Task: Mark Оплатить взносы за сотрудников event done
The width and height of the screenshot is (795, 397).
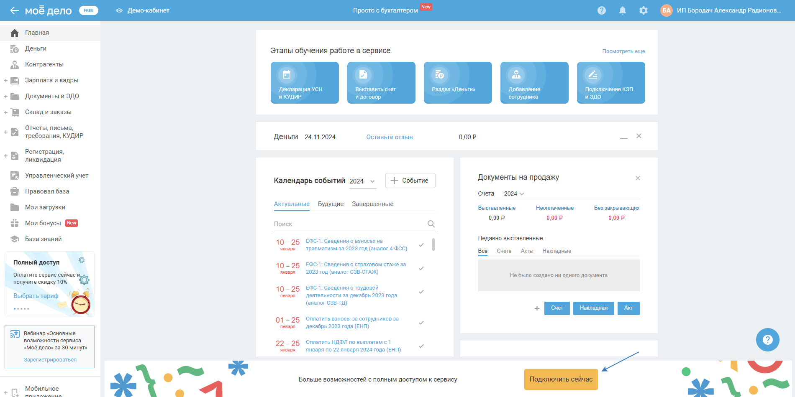Action: (x=421, y=323)
